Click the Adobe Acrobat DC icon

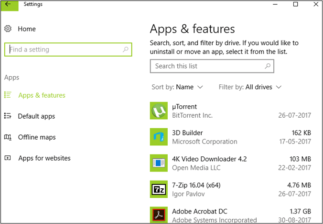pos(158,214)
